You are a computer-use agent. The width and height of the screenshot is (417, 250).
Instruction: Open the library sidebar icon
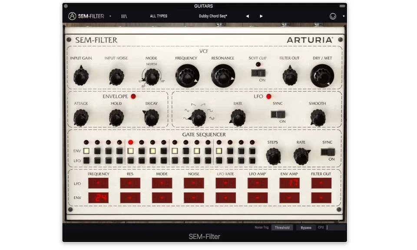pos(124,16)
